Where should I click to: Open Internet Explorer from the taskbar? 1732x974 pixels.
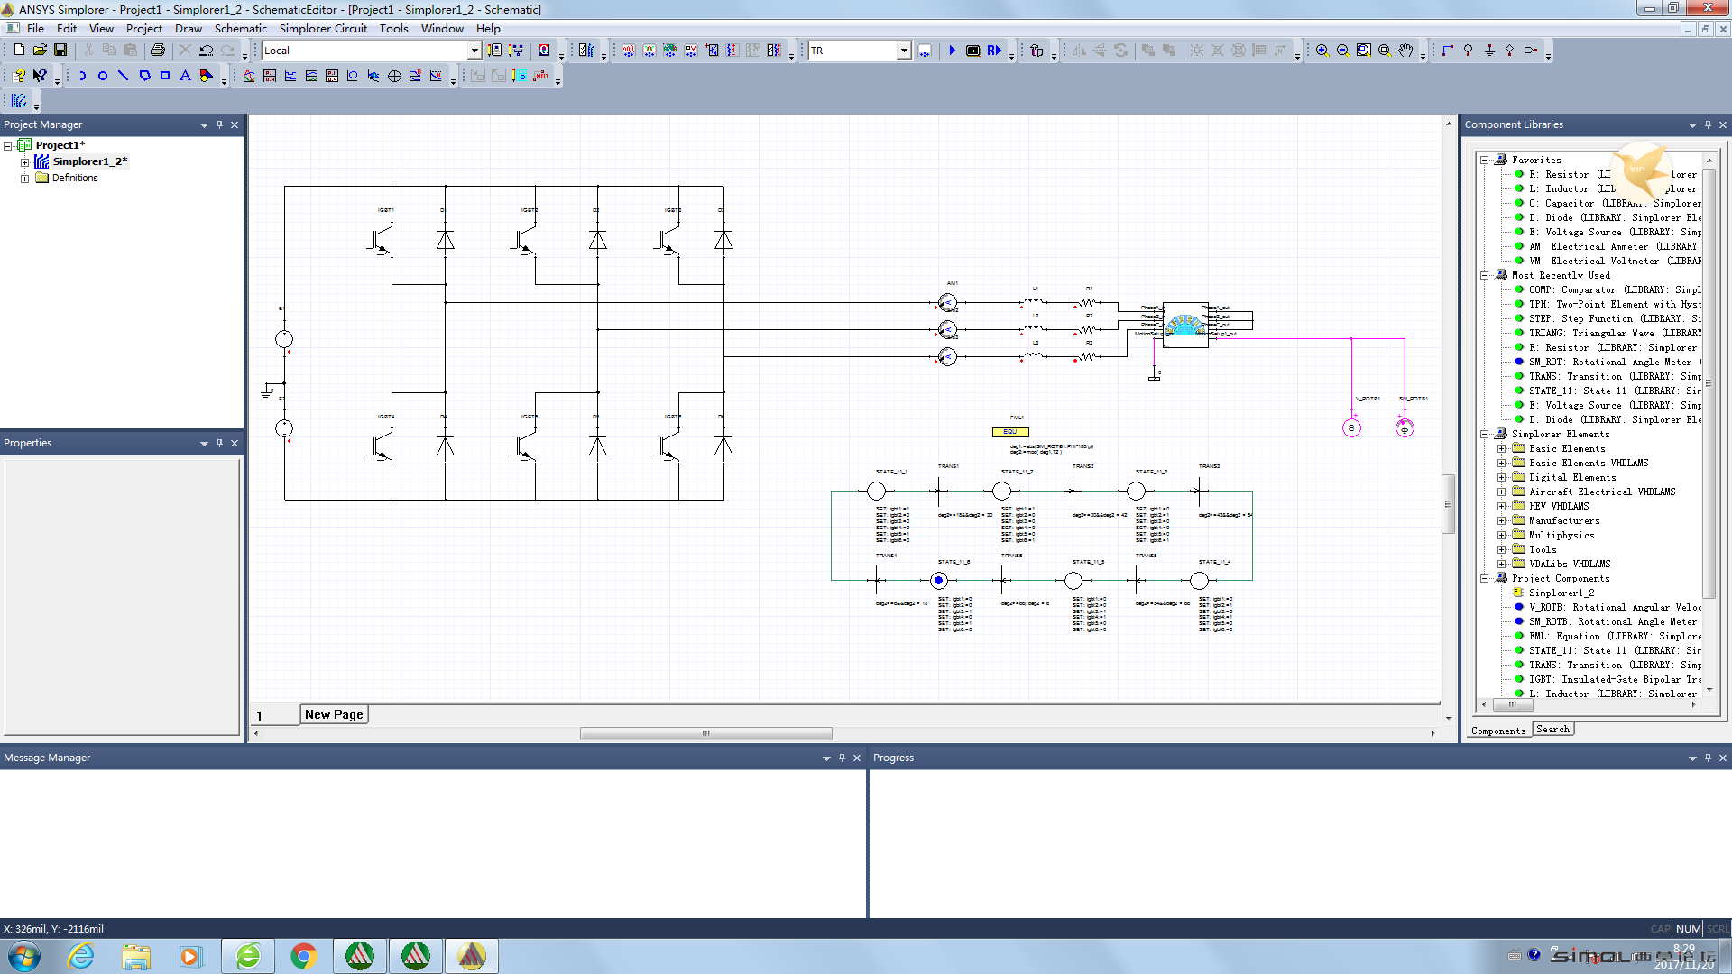(x=81, y=956)
